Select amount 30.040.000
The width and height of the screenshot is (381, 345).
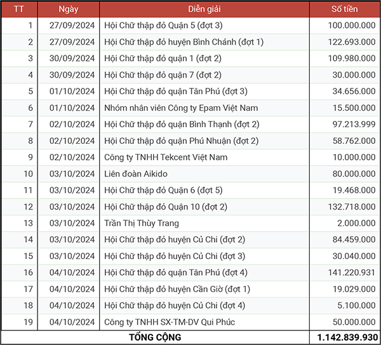coord(354,257)
